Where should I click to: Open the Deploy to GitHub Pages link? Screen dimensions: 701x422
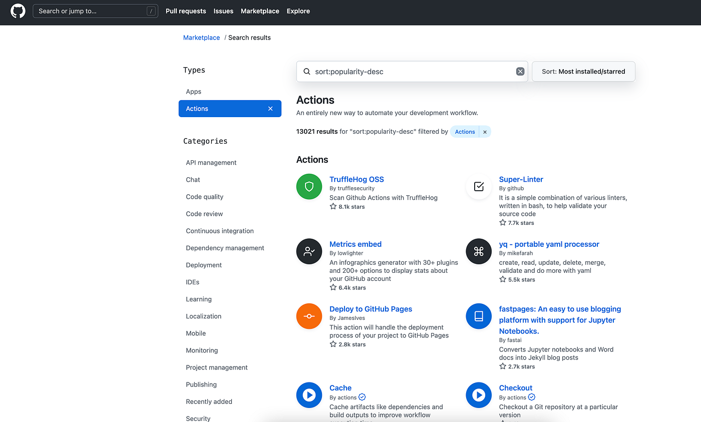[x=371, y=309]
